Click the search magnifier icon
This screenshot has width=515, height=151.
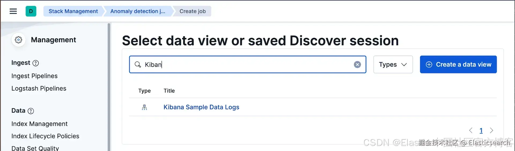138,65
